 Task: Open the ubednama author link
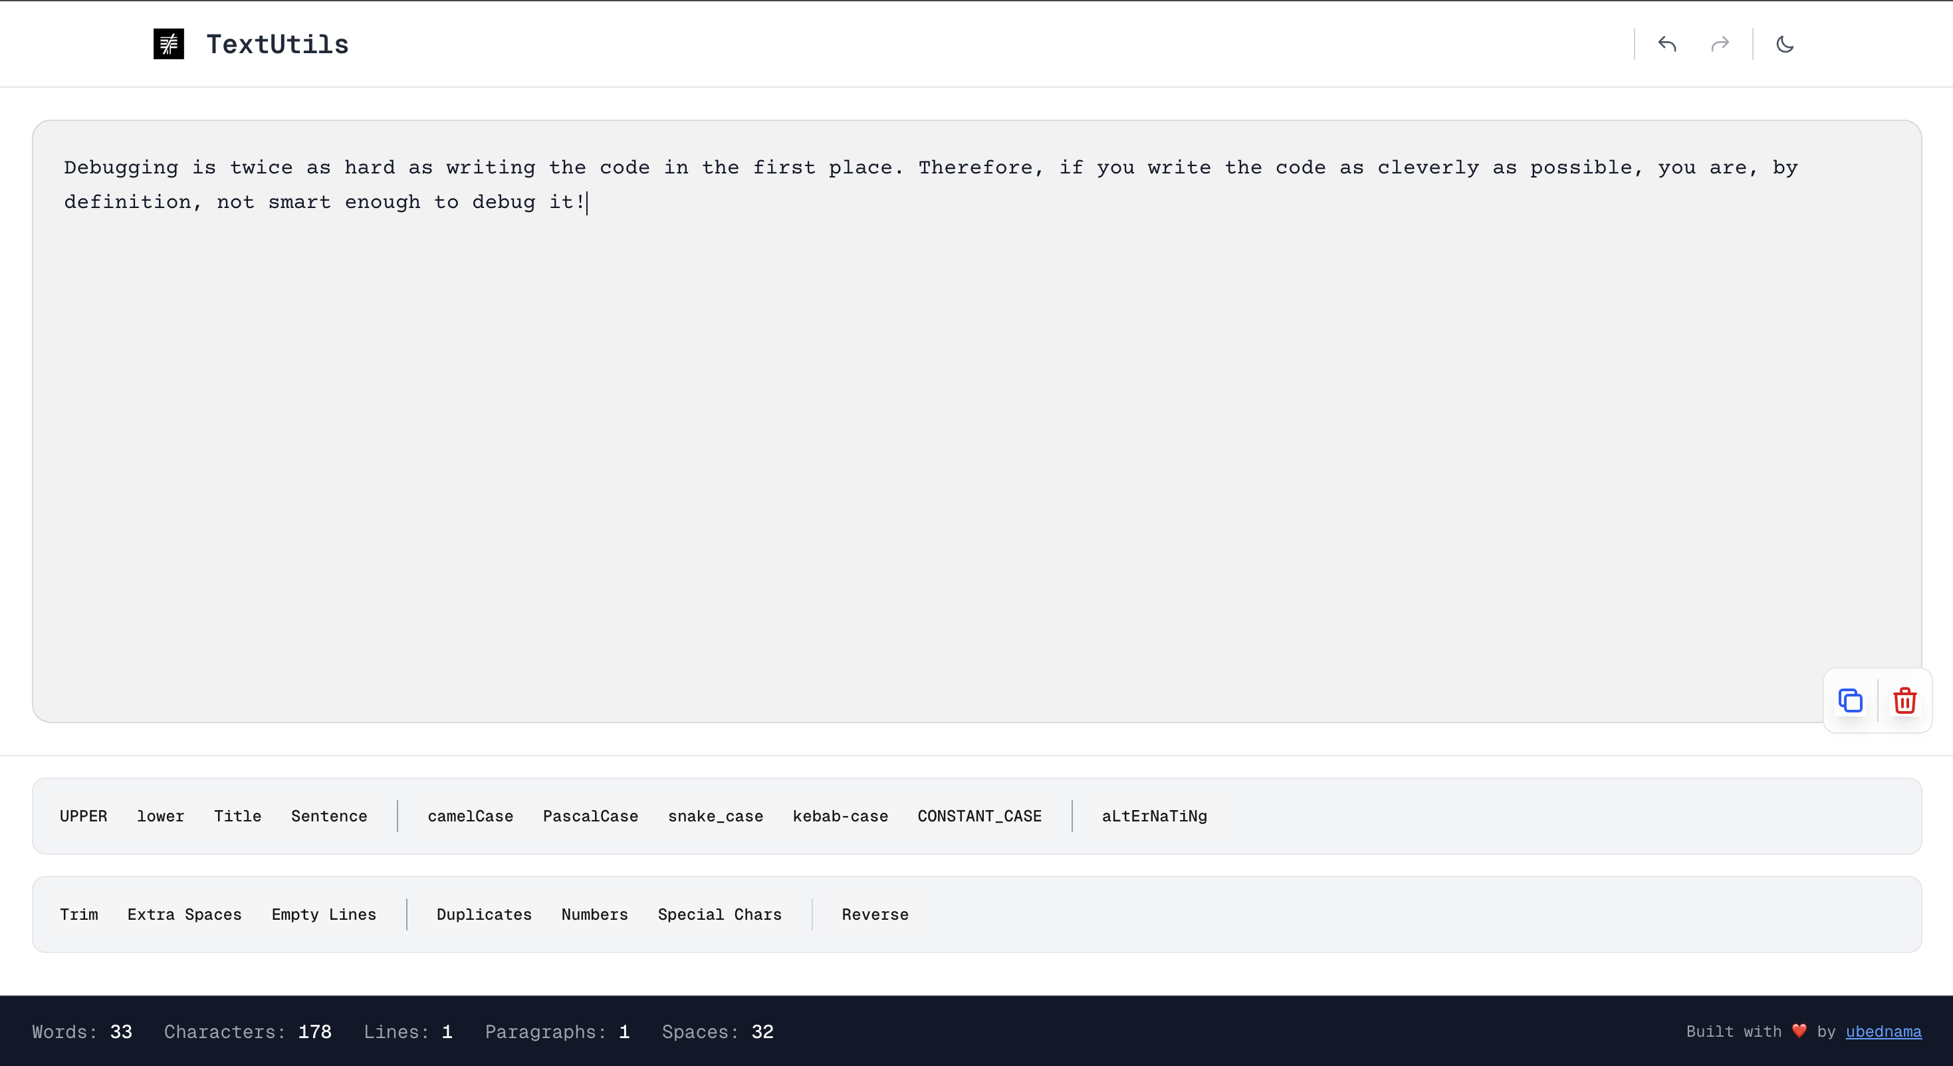1883,1031
